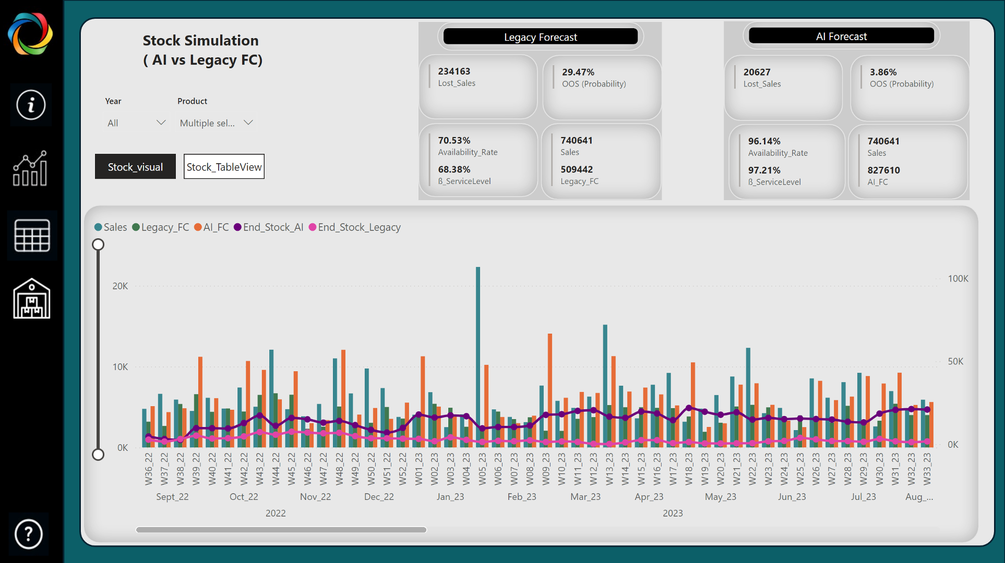Switch to the Stock_visual view
Image resolution: width=1005 pixels, height=563 pixels.
(135, 166)
